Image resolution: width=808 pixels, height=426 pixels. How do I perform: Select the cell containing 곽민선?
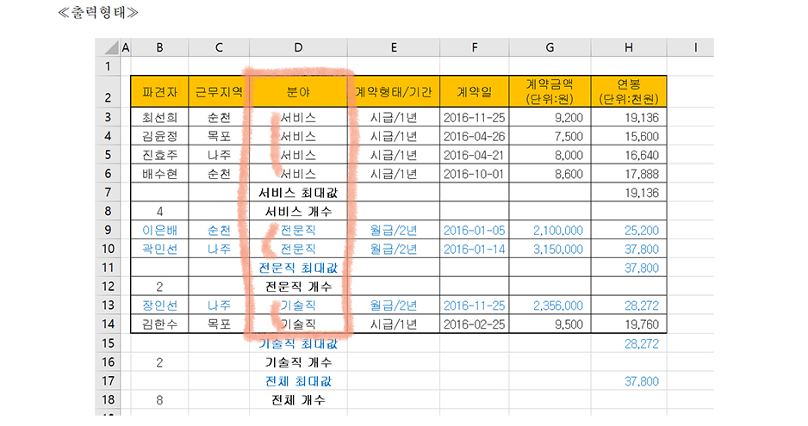pos(159,249)
